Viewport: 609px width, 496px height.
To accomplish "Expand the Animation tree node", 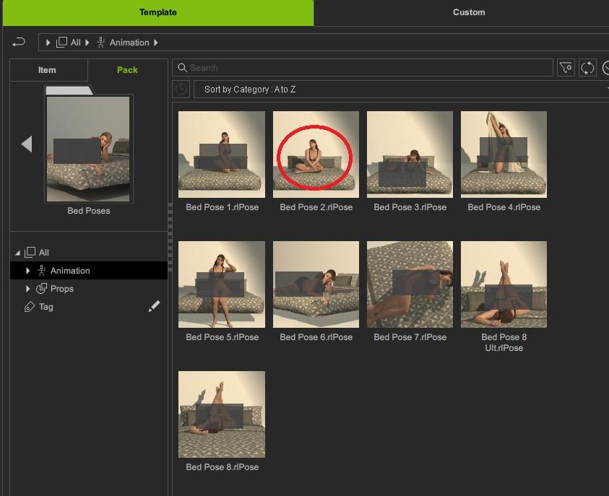I will point(28,271).
